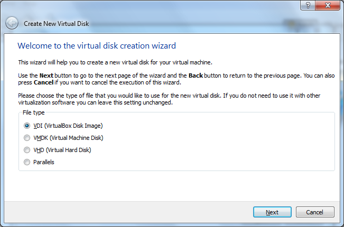Click the bold 'Cancel' word in instructions

pos(43,82)
